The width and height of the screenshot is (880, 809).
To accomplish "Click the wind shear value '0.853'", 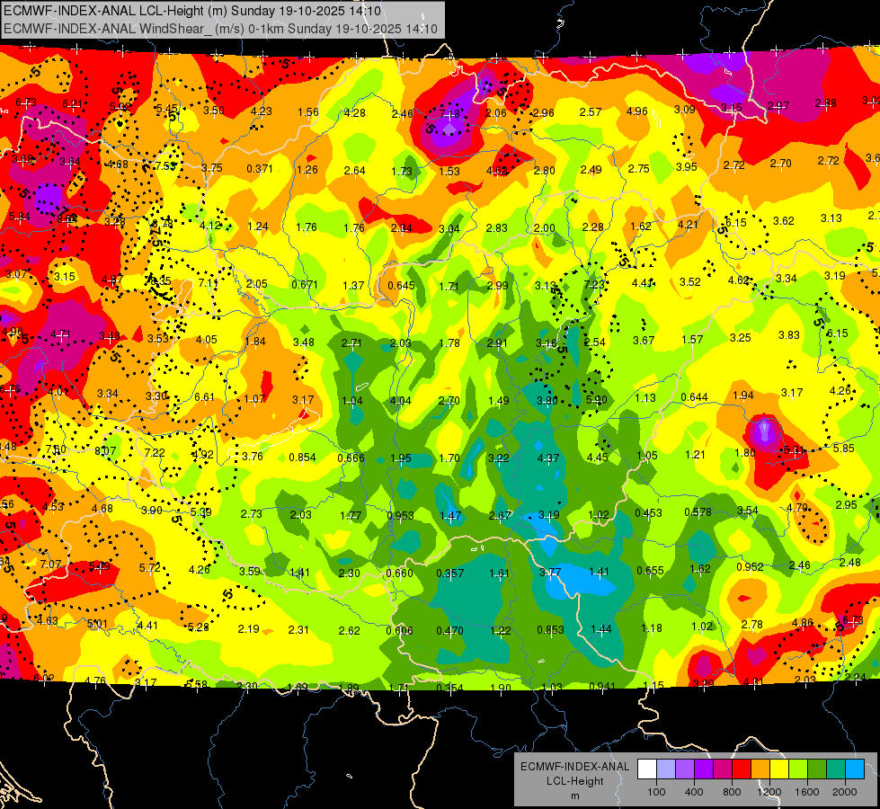I will (x=550, y=630).
